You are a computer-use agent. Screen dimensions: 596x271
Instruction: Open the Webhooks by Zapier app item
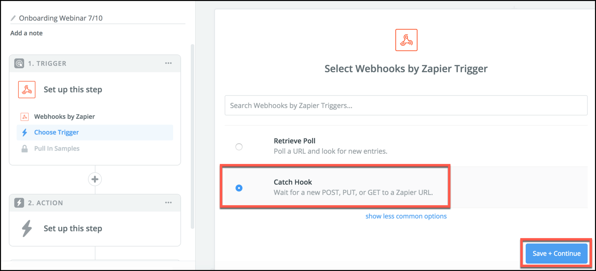click(64, 117)
